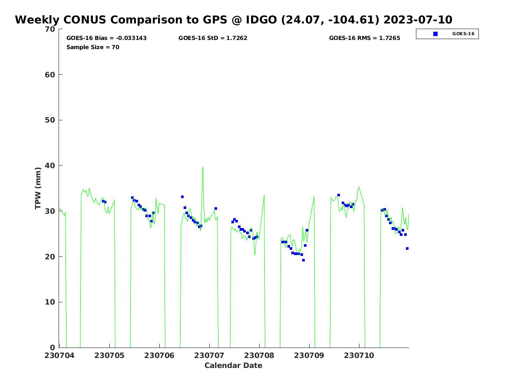Image resolution: width=521 pixels, height=391 pixels.
Task: Click the 230708 x-axis tick label
Action: coord(259,355)
